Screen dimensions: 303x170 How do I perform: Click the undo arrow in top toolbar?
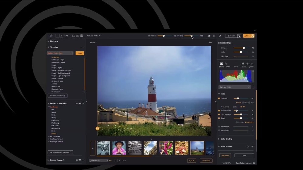tap(208, 36)
